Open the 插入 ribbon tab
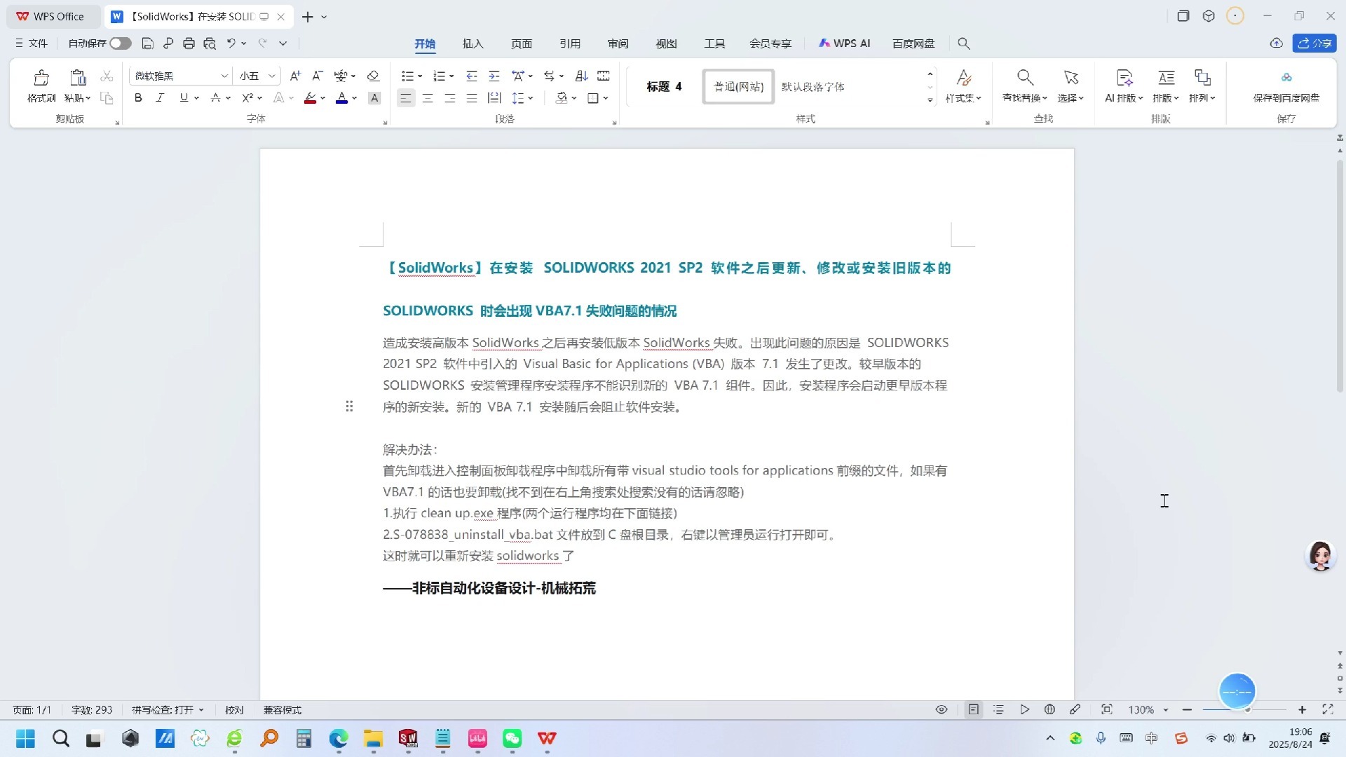1346x757 pixels. (x=473, y=43)
